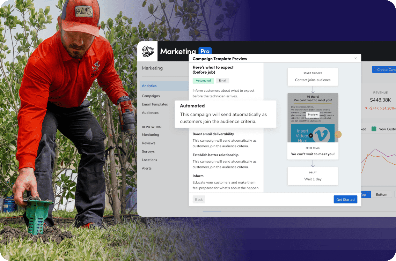This screenshot has width=396, height=261.
Task: Go to Email Templates in sidebar
Action: coord(155,104)
